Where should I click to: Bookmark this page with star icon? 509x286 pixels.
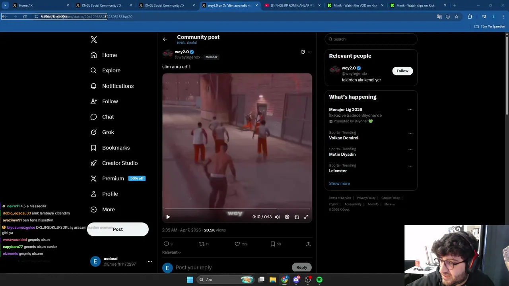[457, 17]
